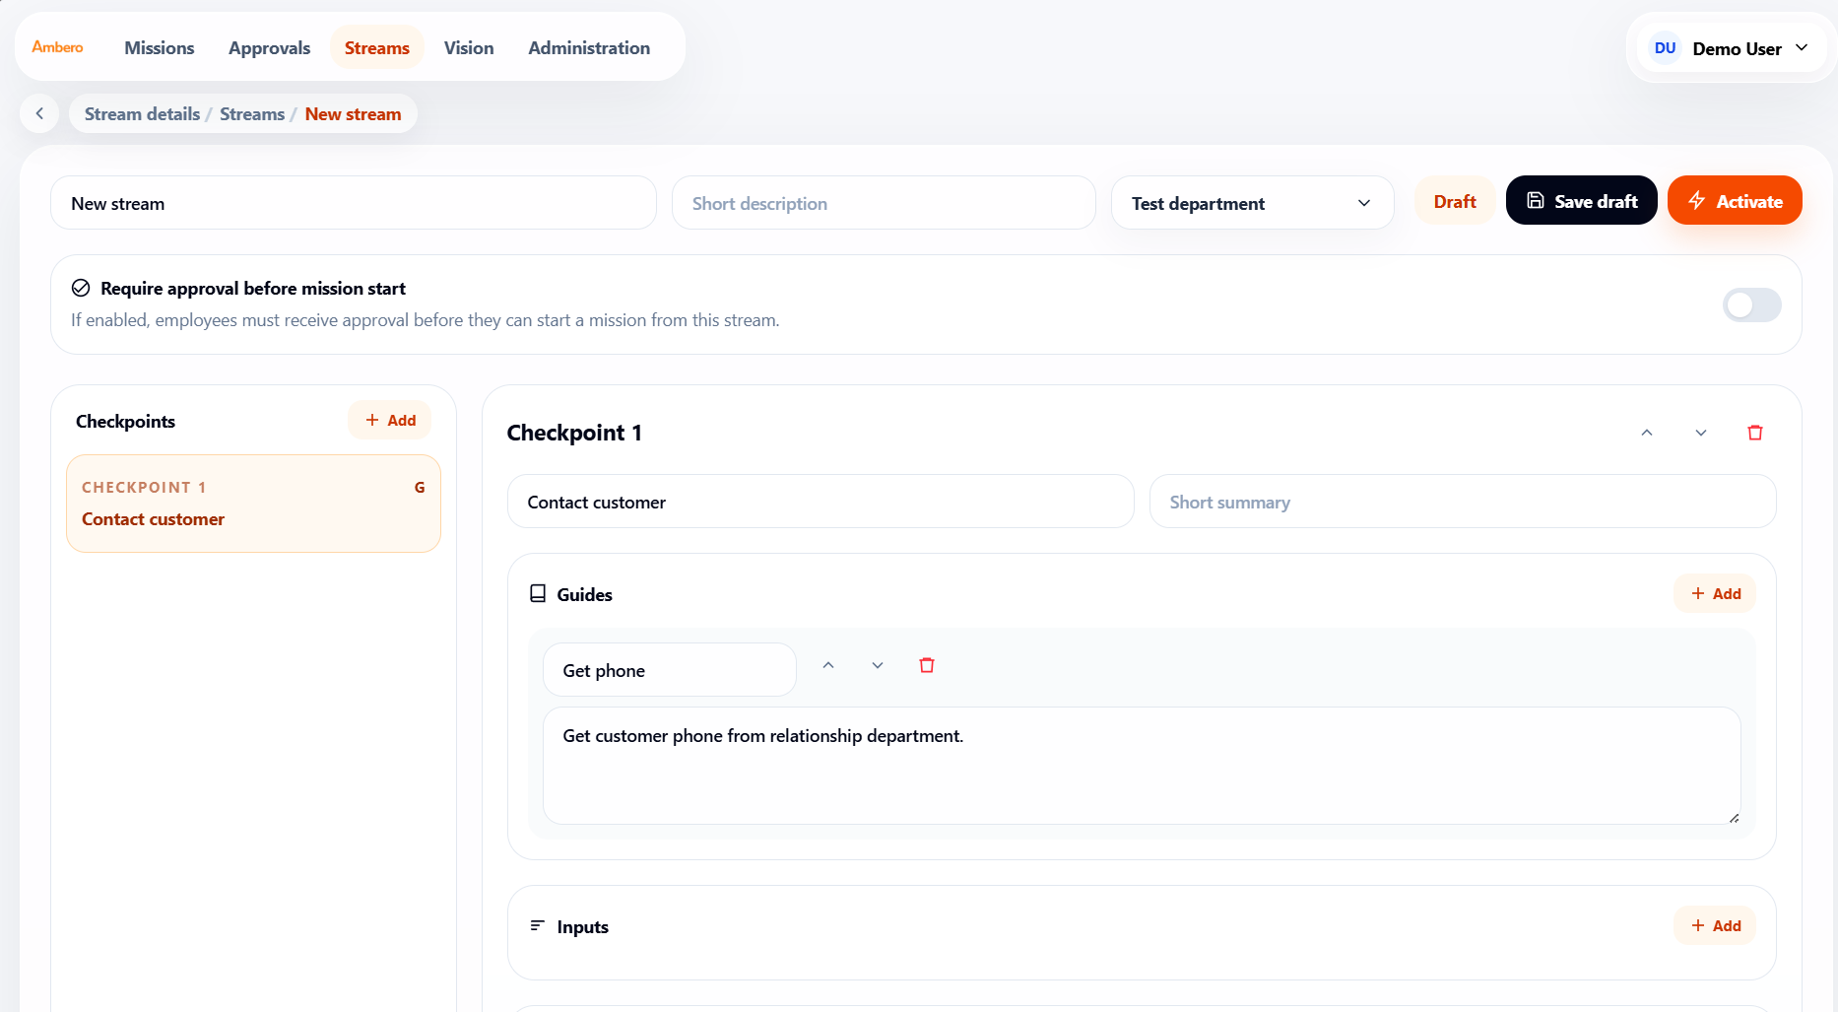The height and width of the screenshot is (1012, 1838).
Task: Move Checkpoint 1 up
Action: click(x=1647, y=433)
